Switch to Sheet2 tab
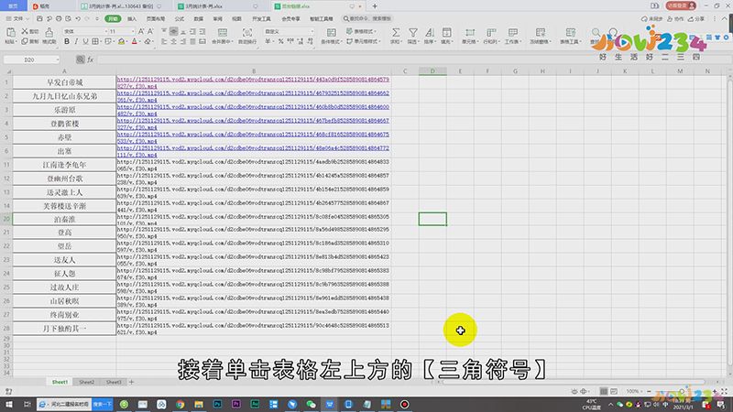Screen dimensions: 733x412 point(86,382)
